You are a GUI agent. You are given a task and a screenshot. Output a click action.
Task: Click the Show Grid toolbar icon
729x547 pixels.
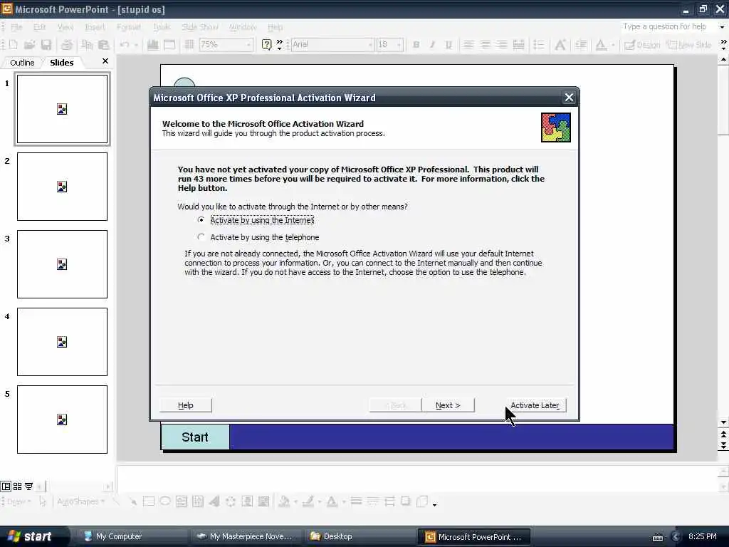click(189, 45)
